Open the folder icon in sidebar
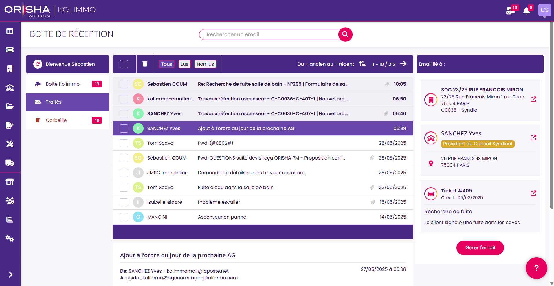554x286 pixels. (10, 107)
